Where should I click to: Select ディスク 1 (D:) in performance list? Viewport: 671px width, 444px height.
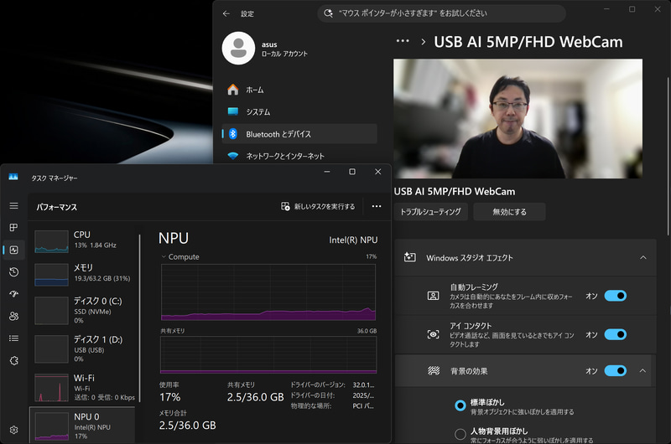(84, 348)
